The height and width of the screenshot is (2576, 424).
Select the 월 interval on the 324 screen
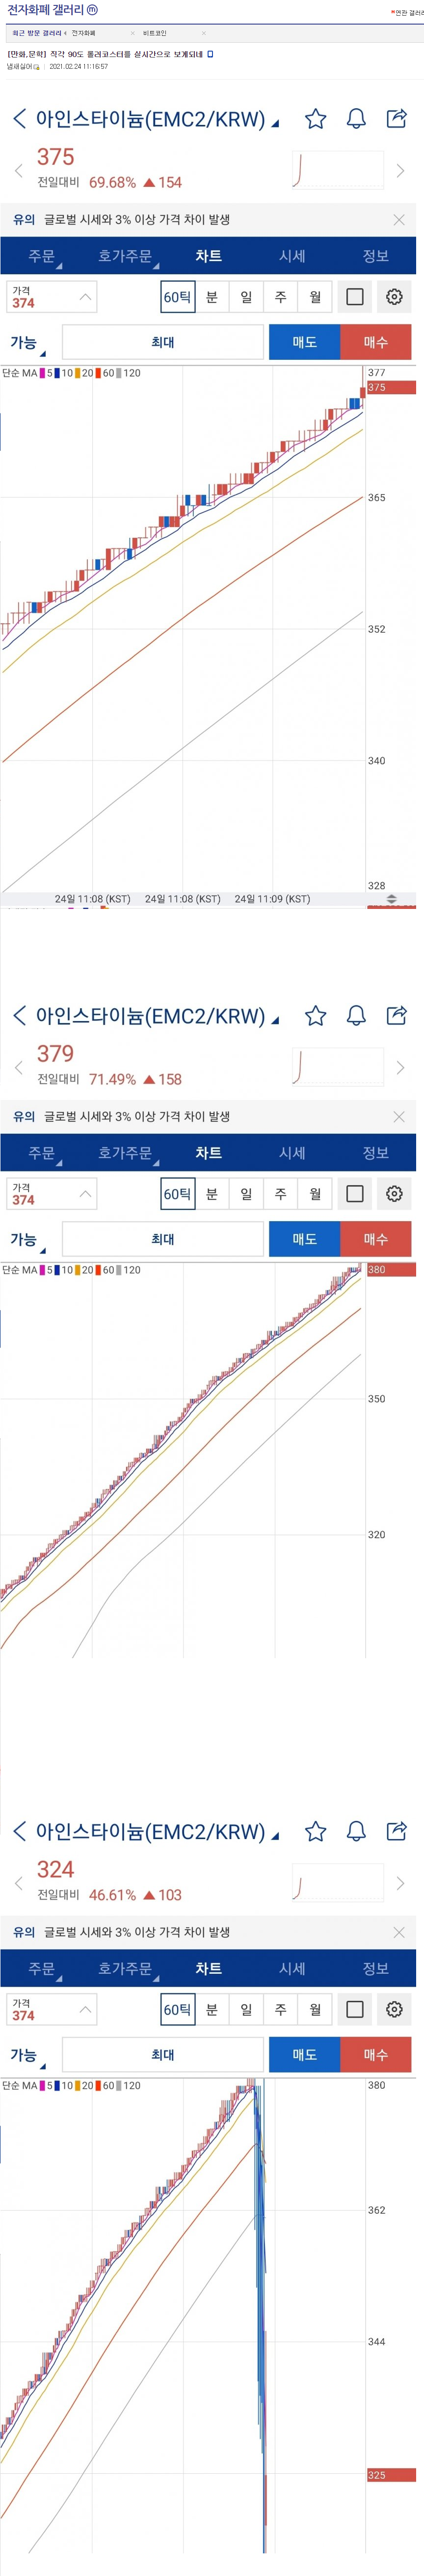[315, 2010]
